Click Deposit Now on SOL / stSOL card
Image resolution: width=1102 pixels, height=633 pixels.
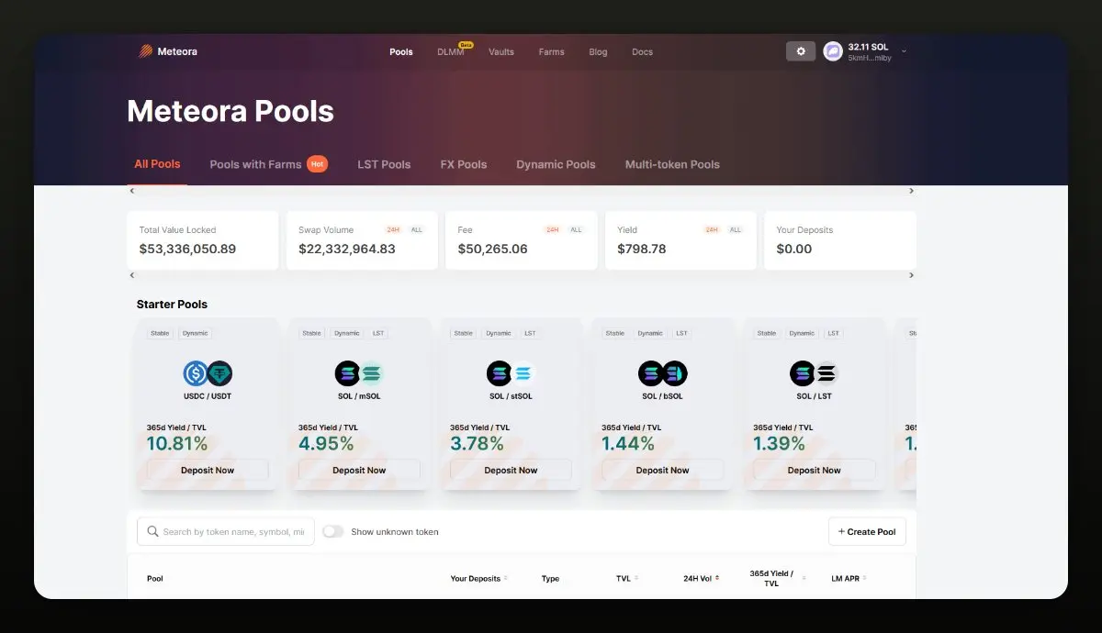(511, 470)
